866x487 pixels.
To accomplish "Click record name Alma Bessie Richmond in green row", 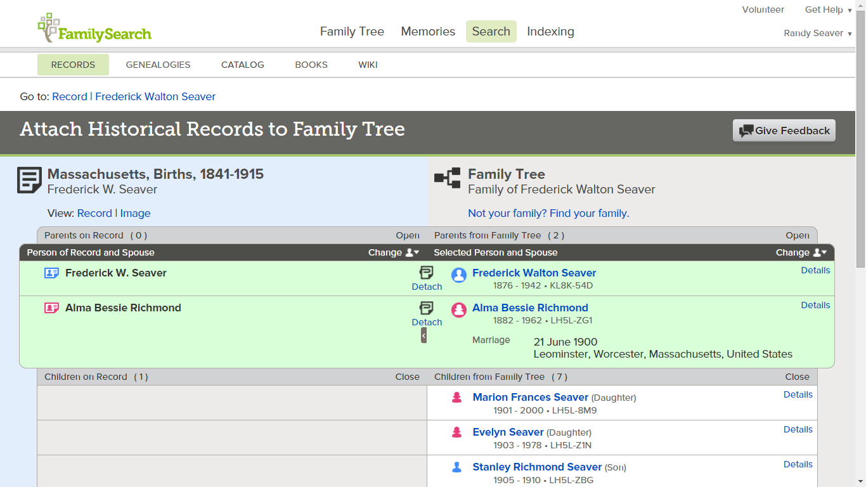I will coord(123,308).
